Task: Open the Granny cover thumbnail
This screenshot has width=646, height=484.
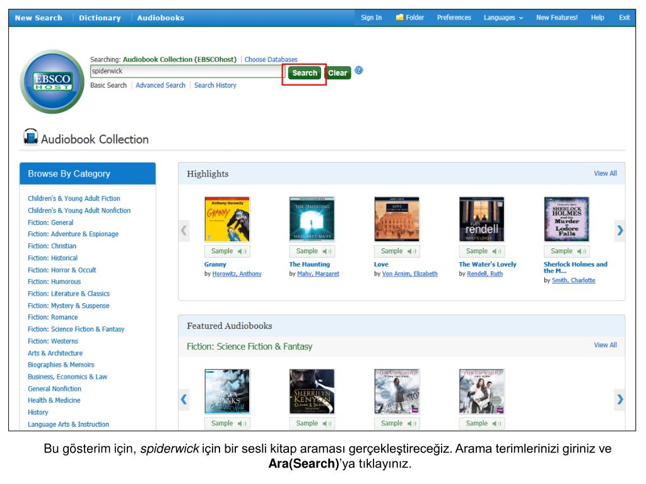Action: click(x=227, y=219)
